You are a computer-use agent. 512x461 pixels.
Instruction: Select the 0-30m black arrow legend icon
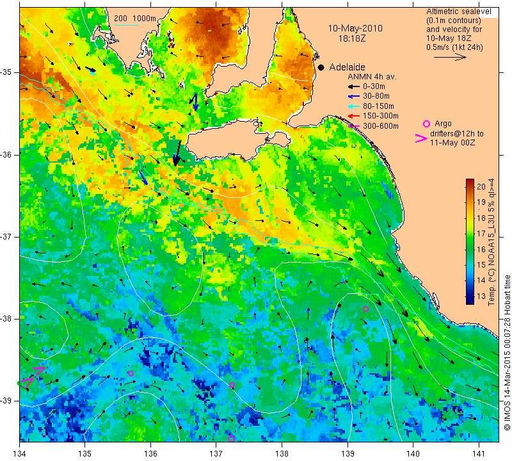(x=354, y=86)
